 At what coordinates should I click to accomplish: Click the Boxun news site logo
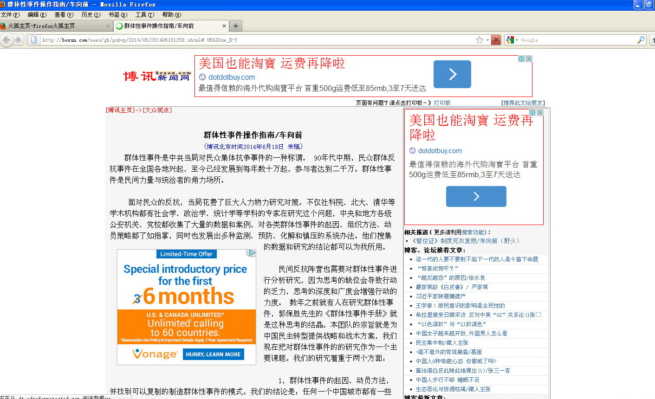[156, 76]
